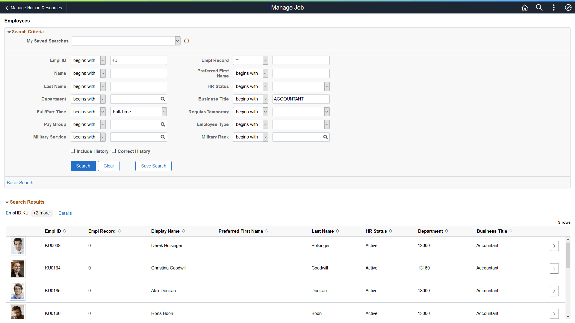Open the Military Rank lookup magnifier
The height and width of the screenshot is (323, 575).
pyautogui.click(x=326, y=137)
